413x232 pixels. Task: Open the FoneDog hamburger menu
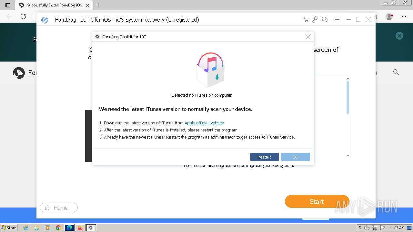pos(337,20)
